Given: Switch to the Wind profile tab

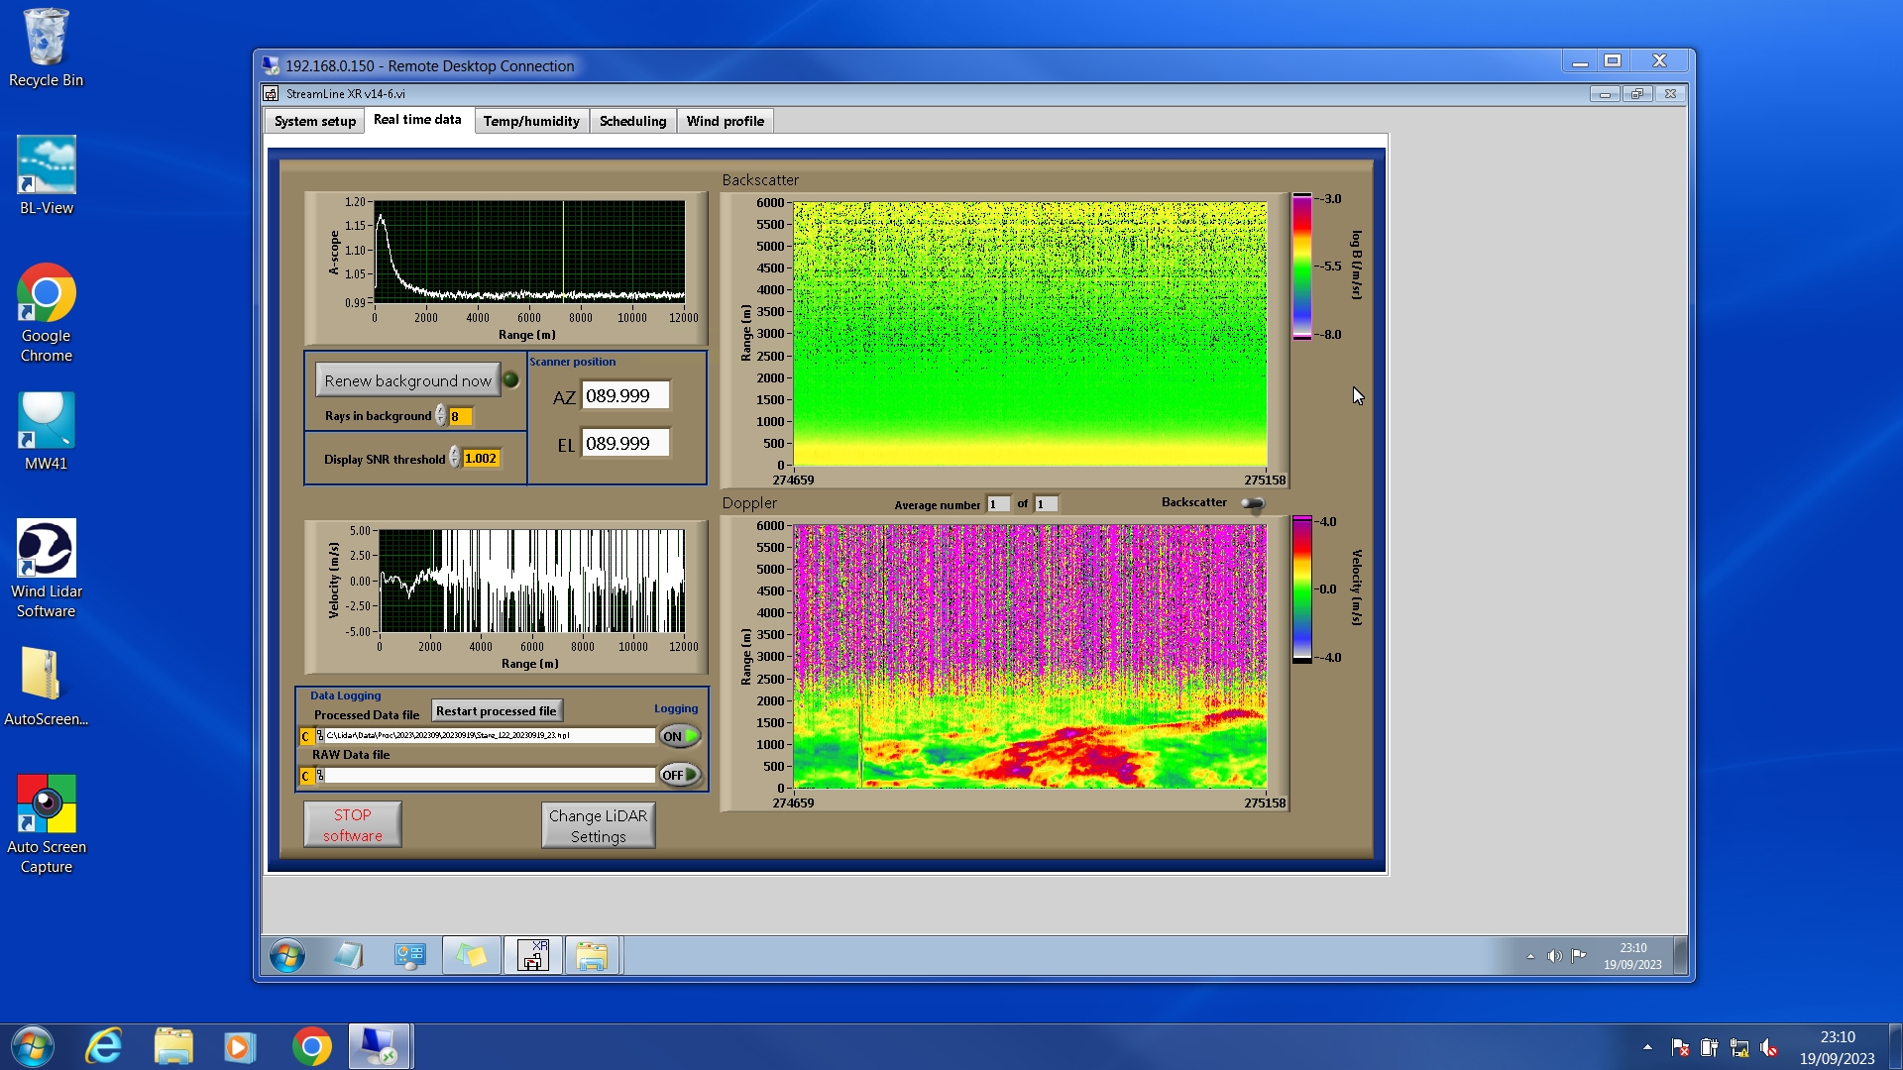Looking at the screenshot, I should coord(725,121).
